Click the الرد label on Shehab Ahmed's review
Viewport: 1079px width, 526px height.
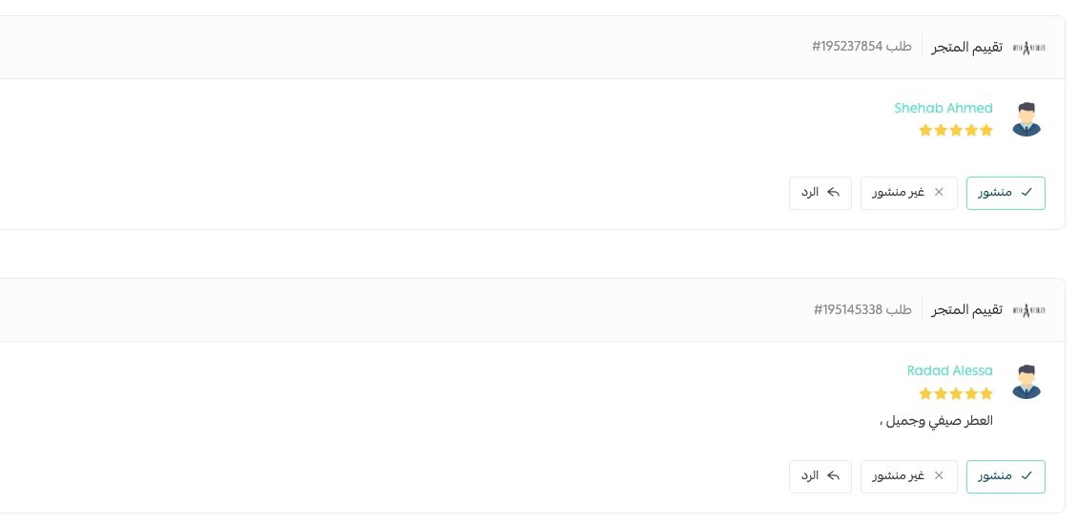tap(810, 193)
